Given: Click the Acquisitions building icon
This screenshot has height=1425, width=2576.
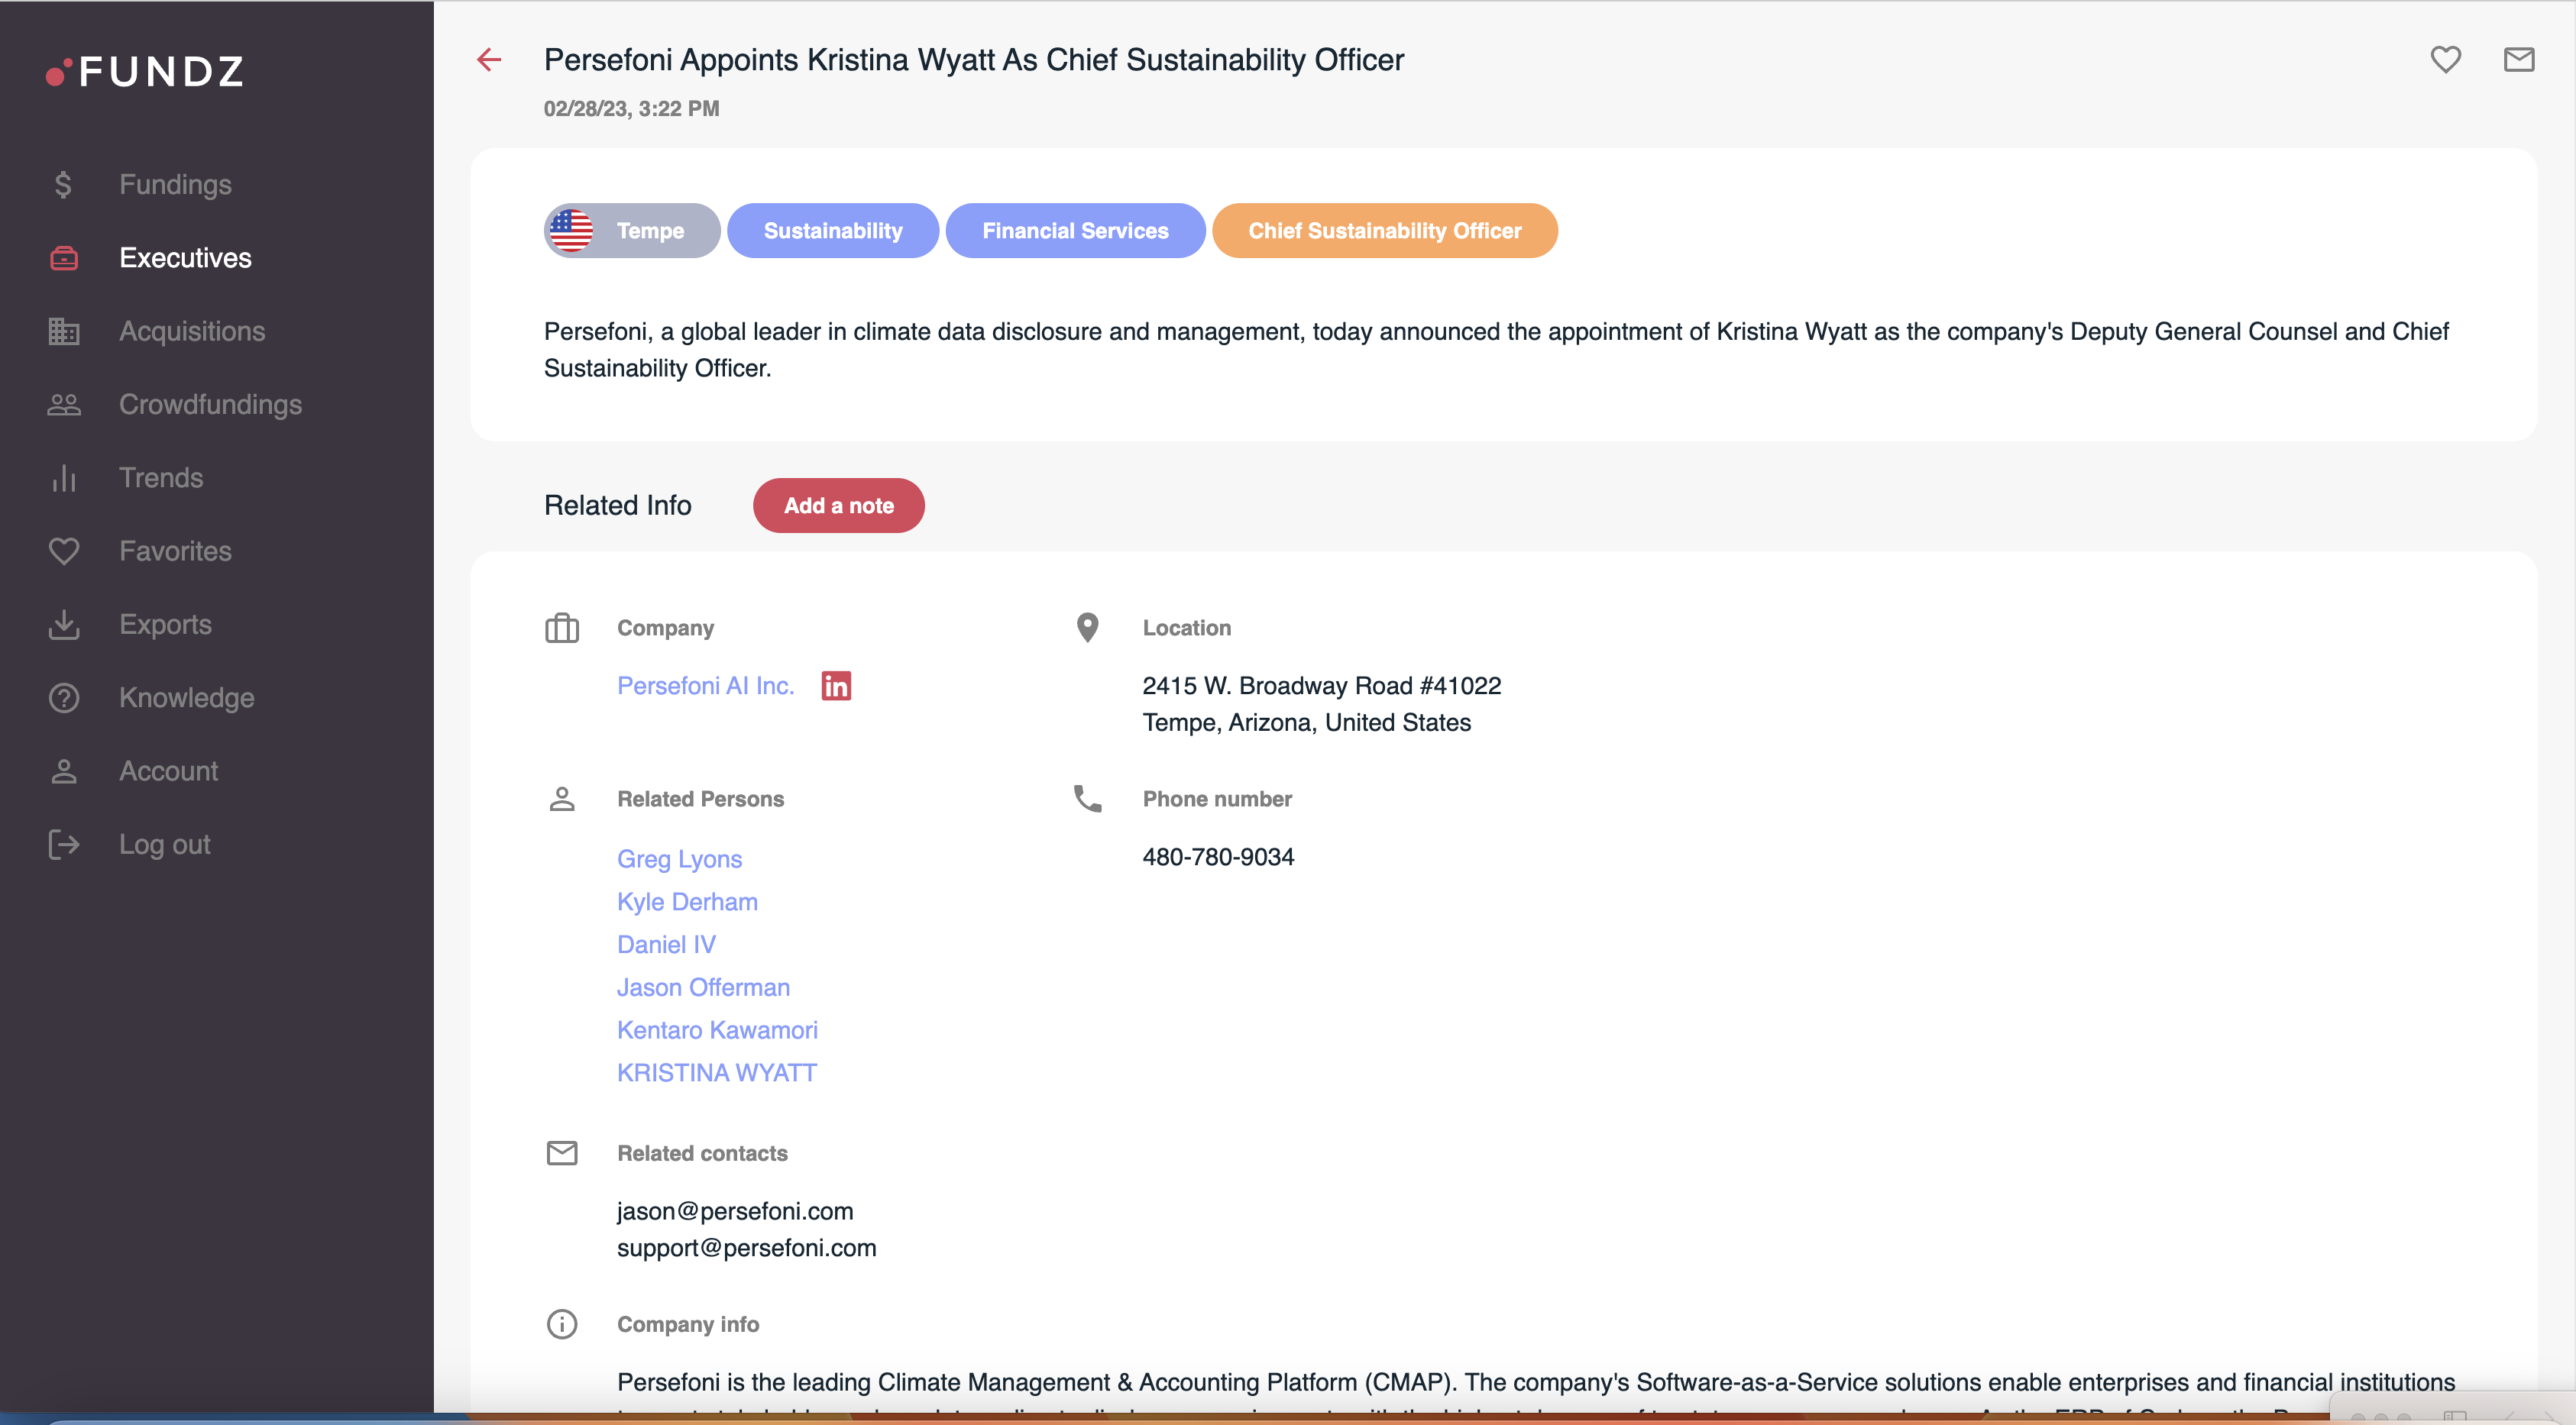Looking at the screenshot, I should click(x=63, y=331).
